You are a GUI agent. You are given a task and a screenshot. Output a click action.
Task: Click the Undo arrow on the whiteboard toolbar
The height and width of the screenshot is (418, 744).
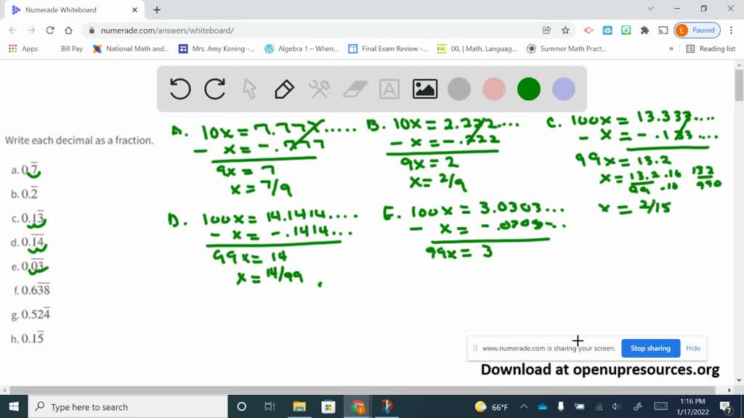point(179,89)
